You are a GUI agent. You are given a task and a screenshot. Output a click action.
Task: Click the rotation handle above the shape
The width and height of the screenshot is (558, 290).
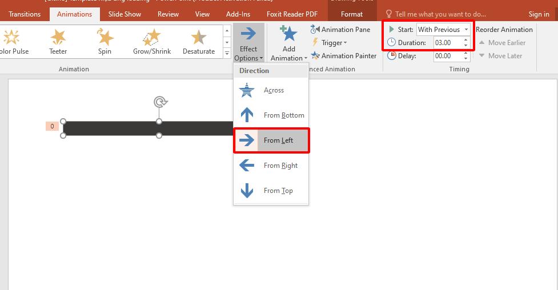[161, 102]
